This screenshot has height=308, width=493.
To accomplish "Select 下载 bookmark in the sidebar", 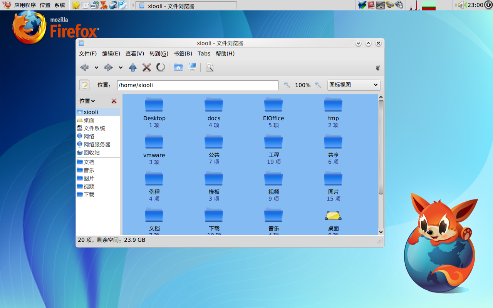I will [x=98, y=194].
